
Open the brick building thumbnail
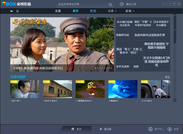click(57, 89)
